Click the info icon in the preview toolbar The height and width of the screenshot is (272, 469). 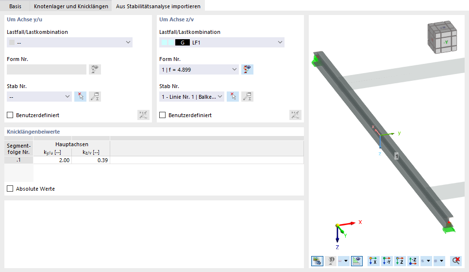[331, 261]
